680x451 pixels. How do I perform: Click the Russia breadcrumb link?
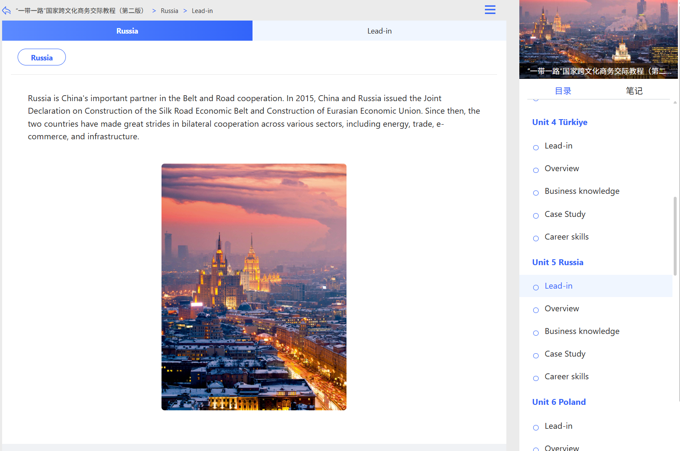(169, 10)
